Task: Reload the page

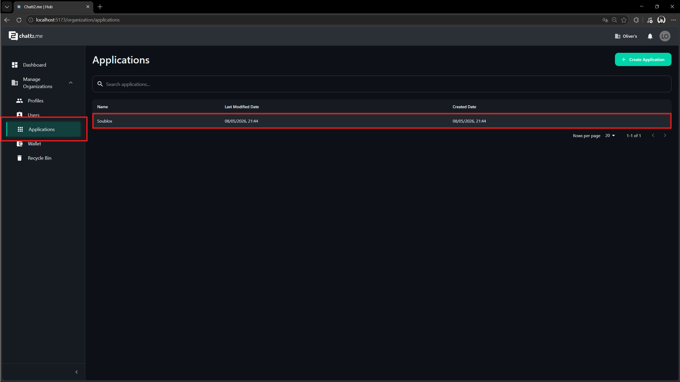Action: click(x=19, y=20)
